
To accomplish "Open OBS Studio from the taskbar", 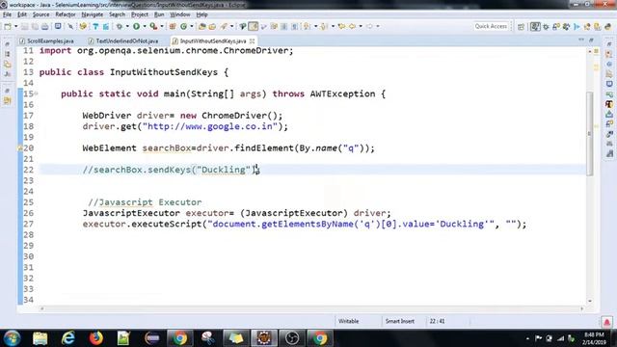I will click(x=291, y=338).
